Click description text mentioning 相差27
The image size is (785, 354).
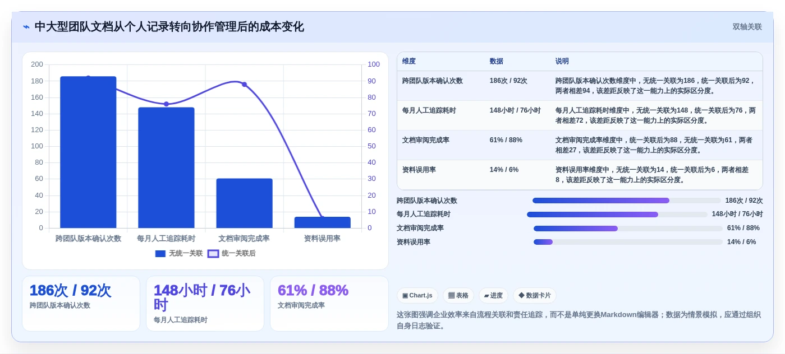pos(654,145)
